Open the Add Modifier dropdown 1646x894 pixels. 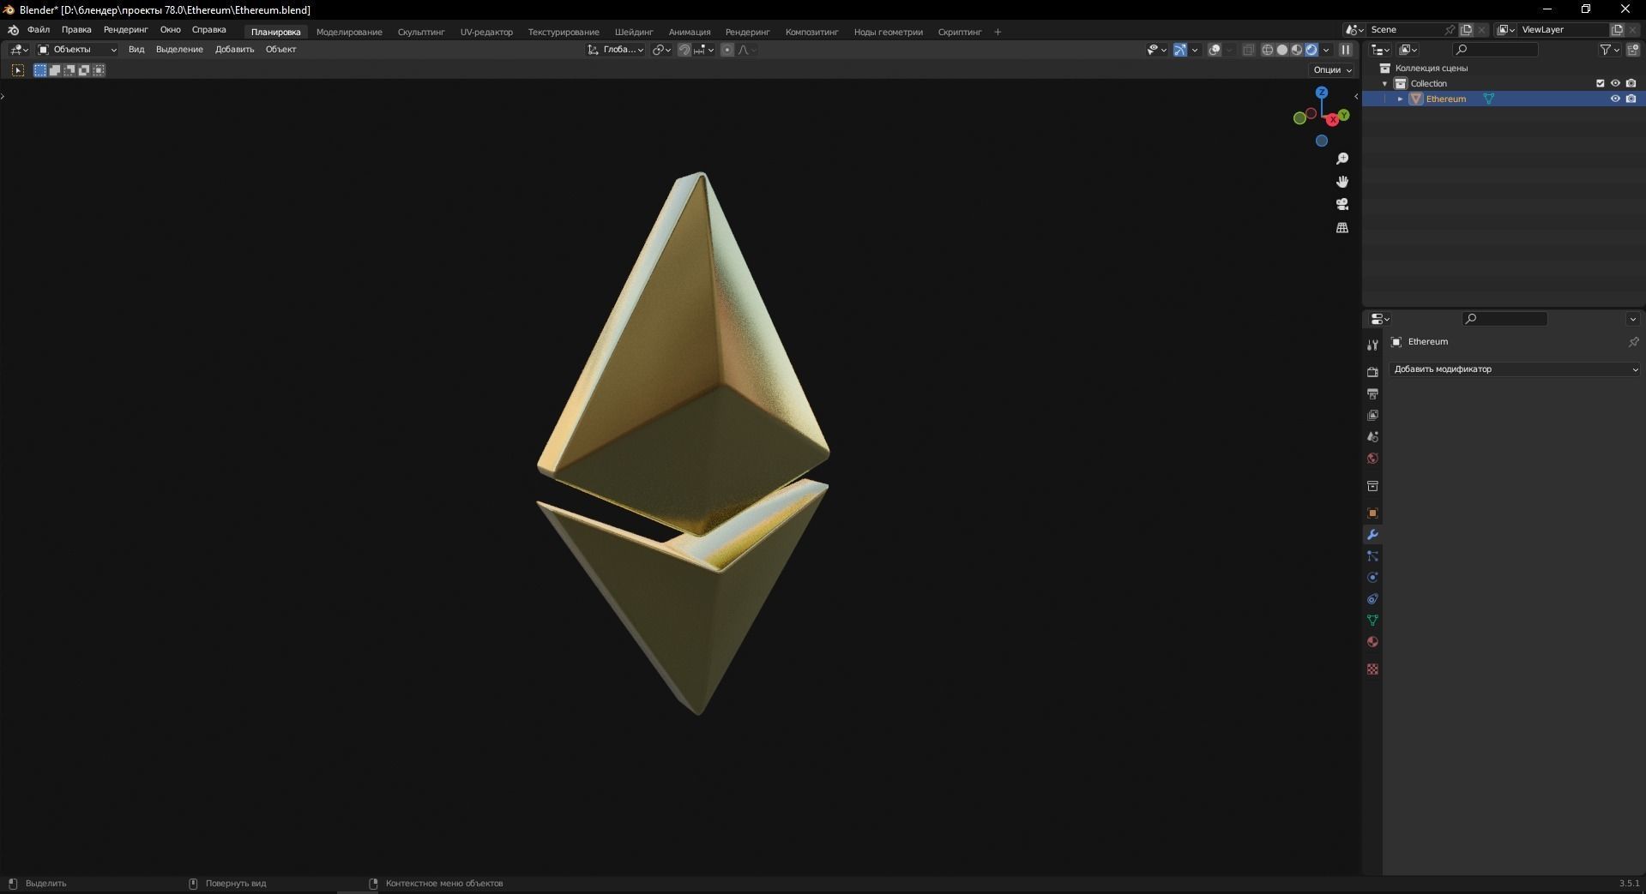click(1515, 369)
